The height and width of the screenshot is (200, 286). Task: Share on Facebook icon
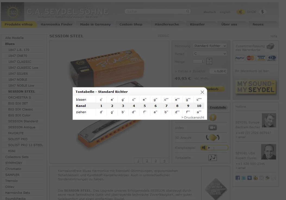coord(237,178)
